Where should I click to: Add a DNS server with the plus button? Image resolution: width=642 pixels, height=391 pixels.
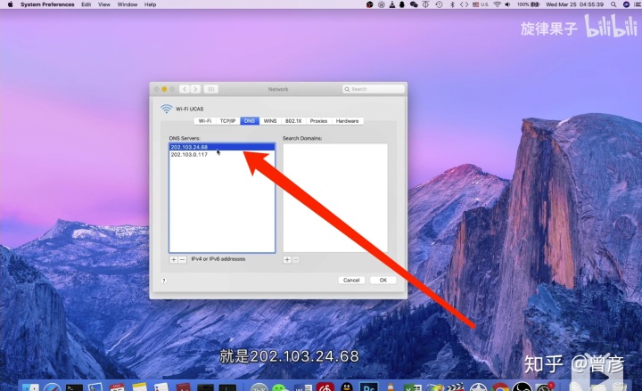point(174,260)
